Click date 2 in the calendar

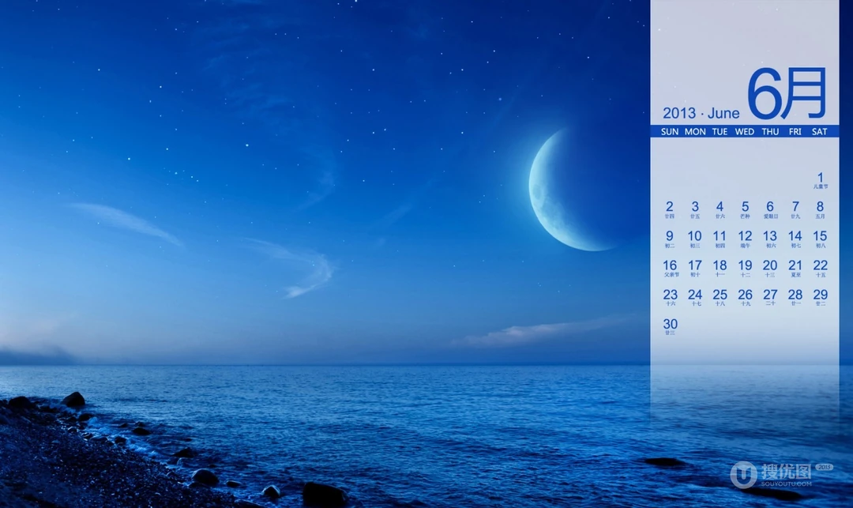coord(670,207)
